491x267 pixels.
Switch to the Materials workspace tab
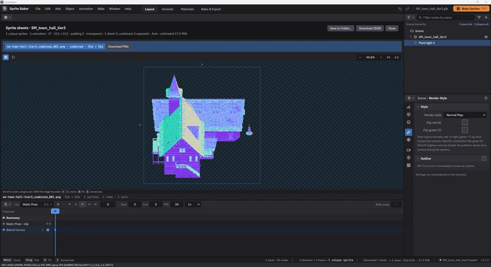(x=187, y=9)
